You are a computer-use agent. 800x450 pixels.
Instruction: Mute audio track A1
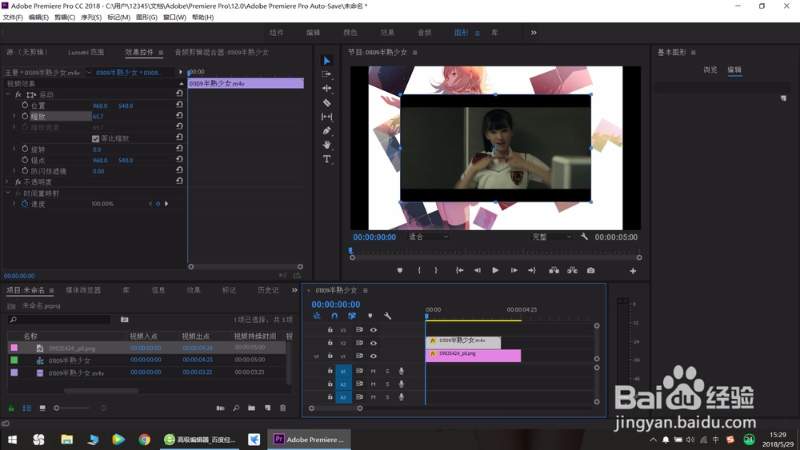373,371
